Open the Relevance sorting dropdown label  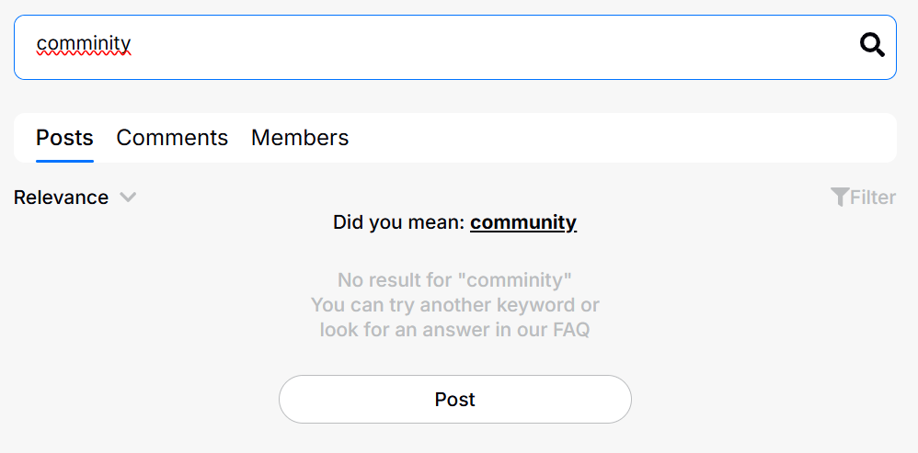click(x=61, y=197)
